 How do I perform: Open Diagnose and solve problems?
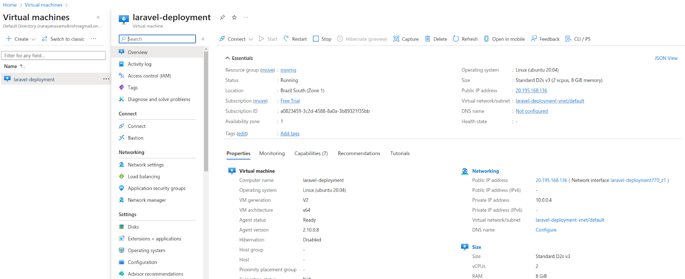pos(159,99)
